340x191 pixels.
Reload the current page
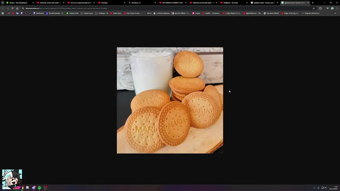[x=12, y=8]
